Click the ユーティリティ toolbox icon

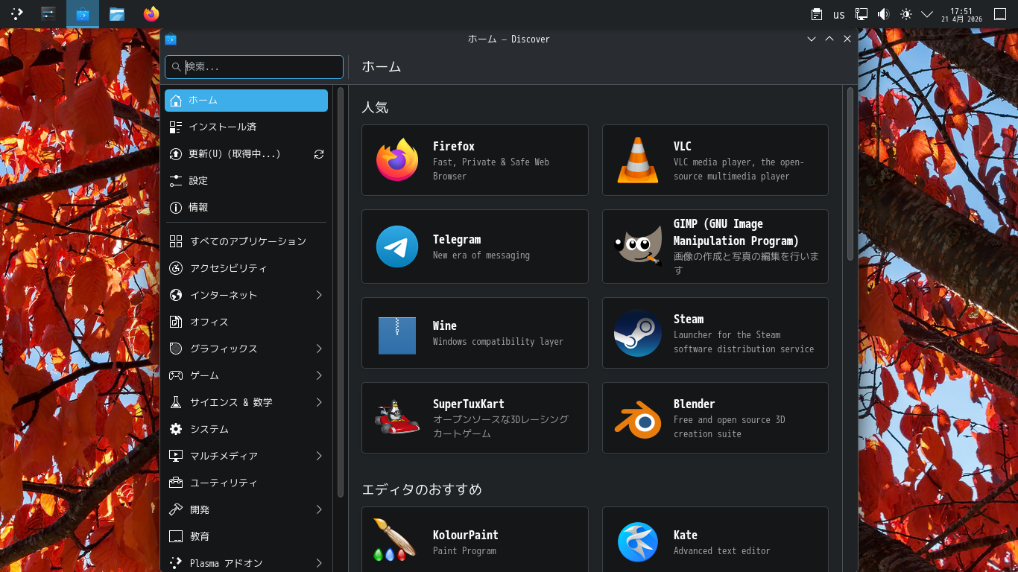pyautogui.click(x=176, y=483)
